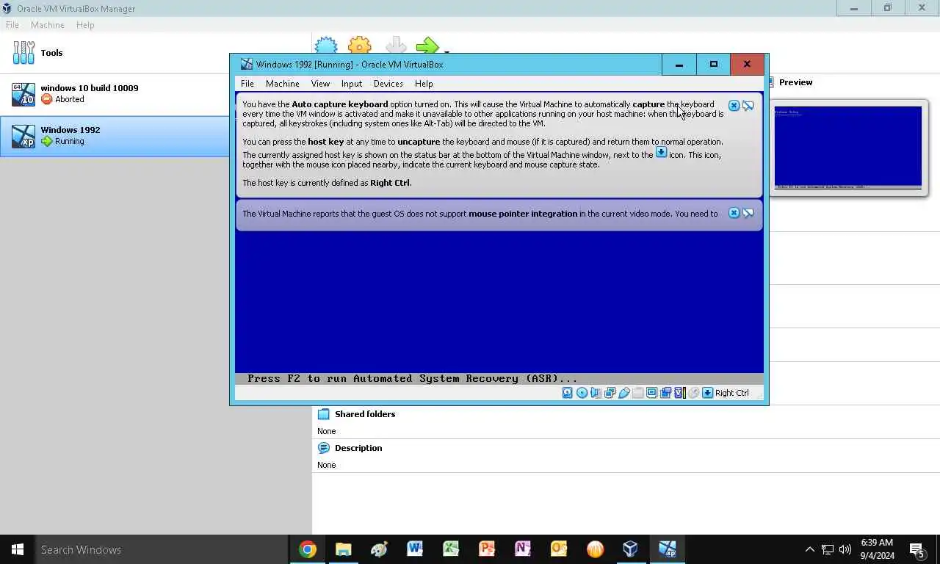Click the green Show arrow in Manager toolbar

pyautogui.click(x=427, y=46)
